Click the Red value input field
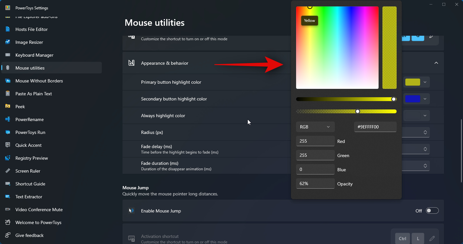 [315, 141]
